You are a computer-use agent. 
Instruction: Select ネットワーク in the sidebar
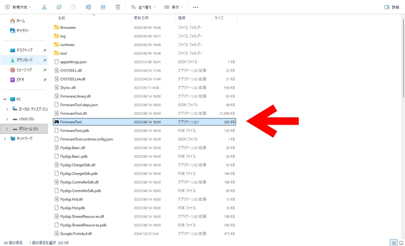[x=21, y=138]
